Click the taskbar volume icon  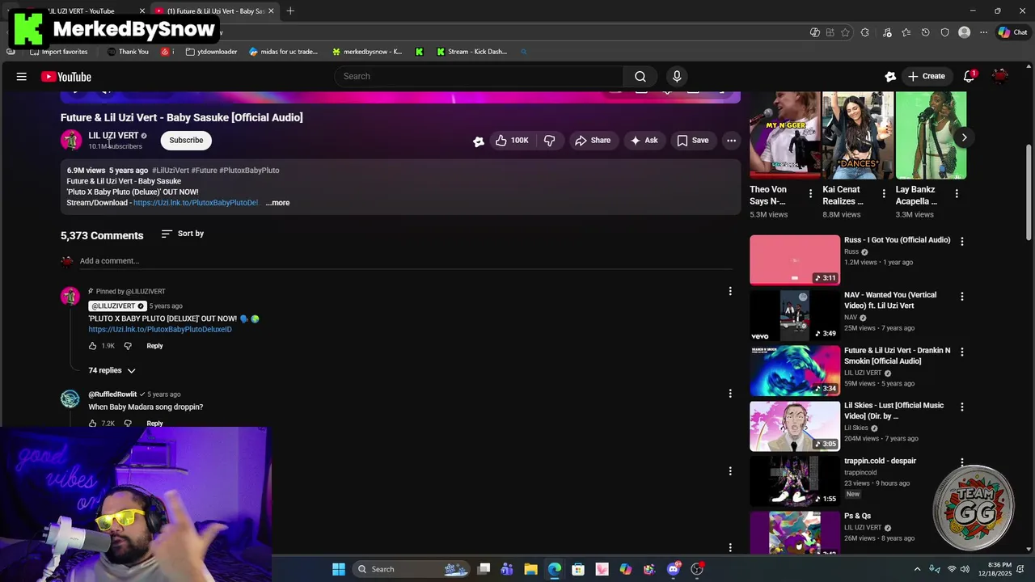pos(965,569)
